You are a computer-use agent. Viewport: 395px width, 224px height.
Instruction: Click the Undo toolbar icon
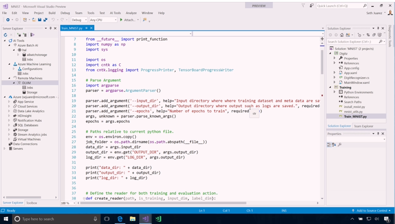(53, 20)
